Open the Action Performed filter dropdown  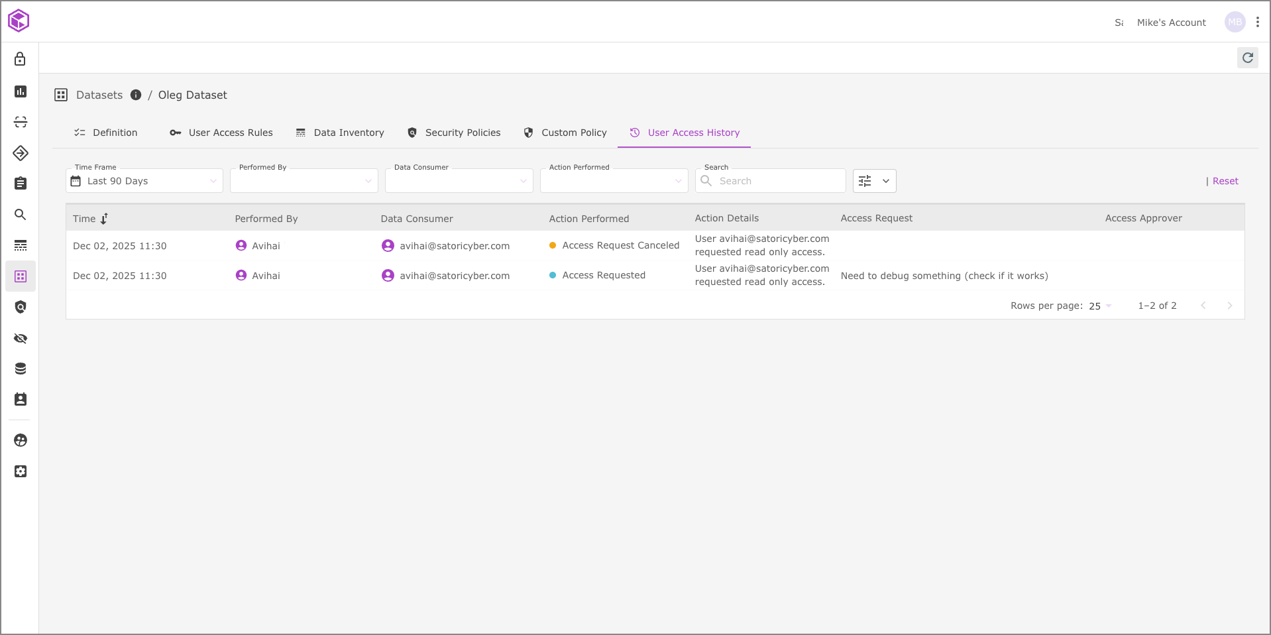tap(614, 181)
